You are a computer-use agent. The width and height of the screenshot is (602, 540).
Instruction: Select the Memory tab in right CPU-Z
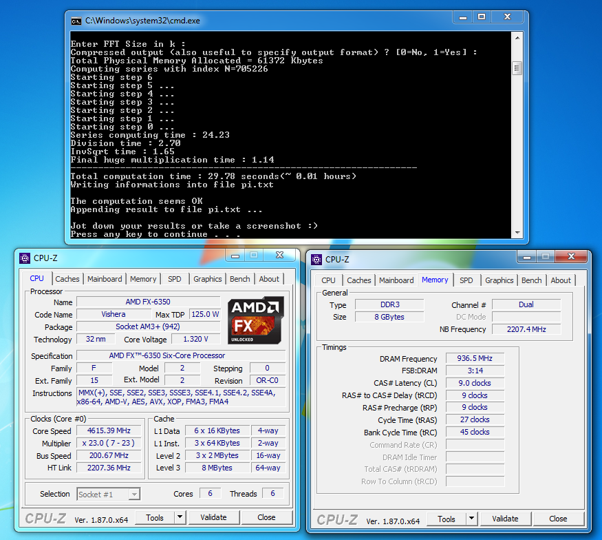coord(435,280)
